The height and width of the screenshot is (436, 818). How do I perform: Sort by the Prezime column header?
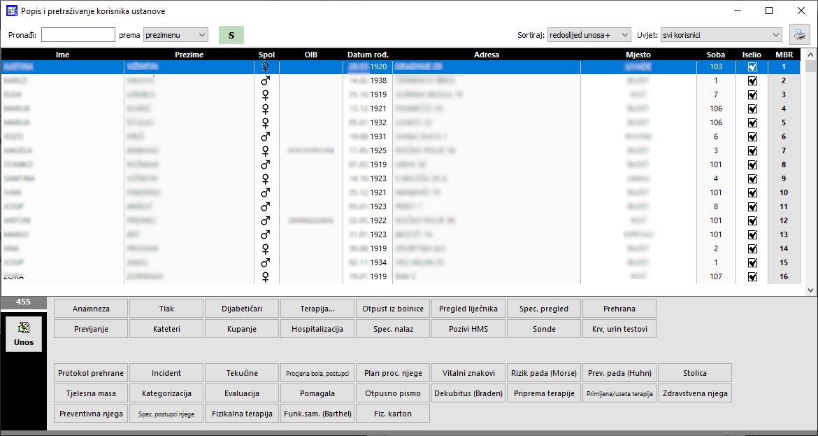(189, 55)
